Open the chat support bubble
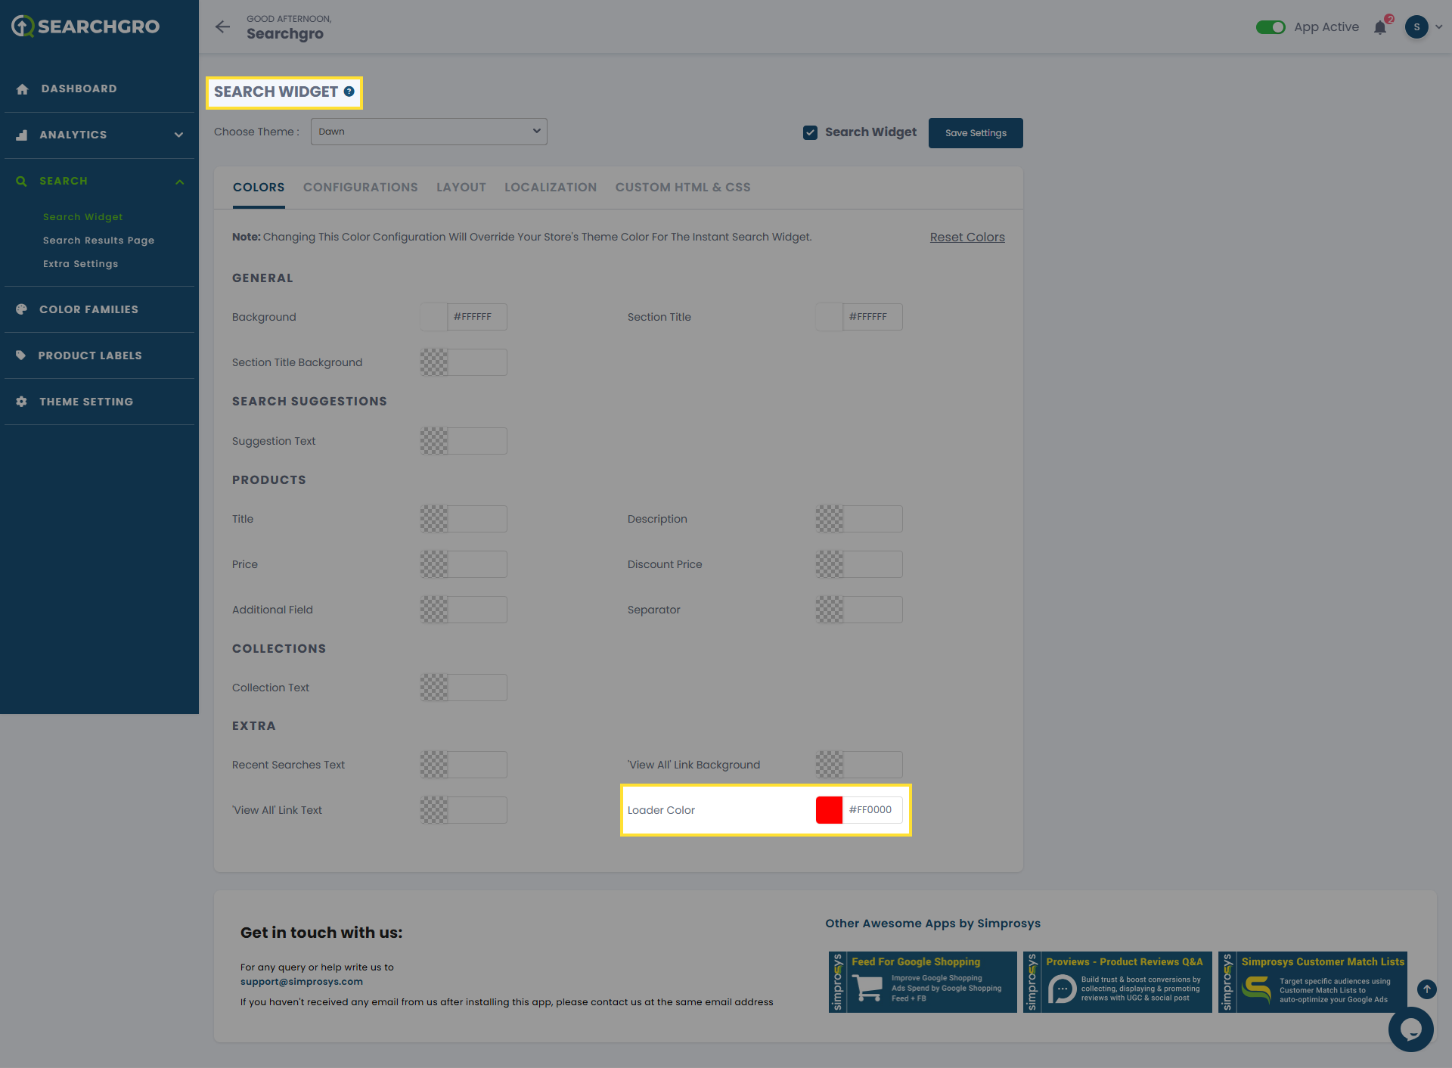The height and width of the screenshot is (1068, 1452). click(x=1410, y=1029)
